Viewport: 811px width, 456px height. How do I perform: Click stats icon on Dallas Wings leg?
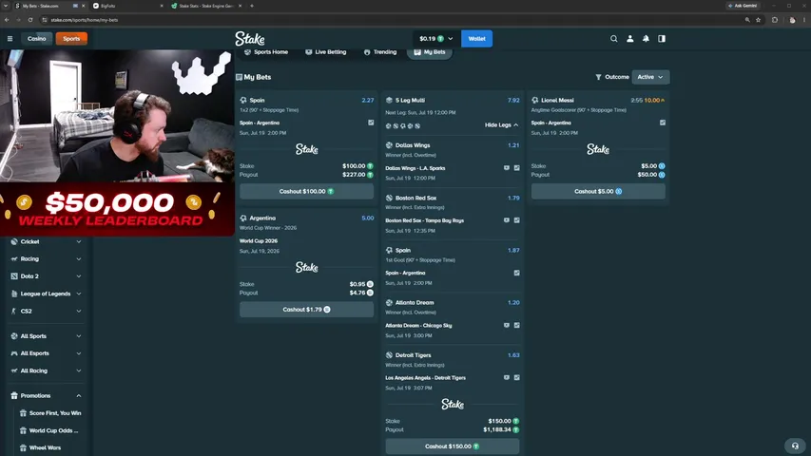point(516,168)
